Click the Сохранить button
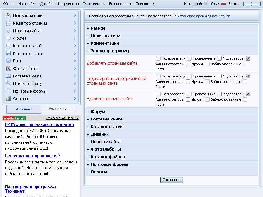This screenshot has height=197, width=263. tap(172, 180)
